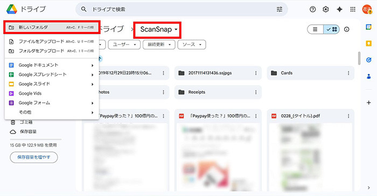377x196 pixels.
Task: Open the Cards folder
Action: [x=310, y=73]
